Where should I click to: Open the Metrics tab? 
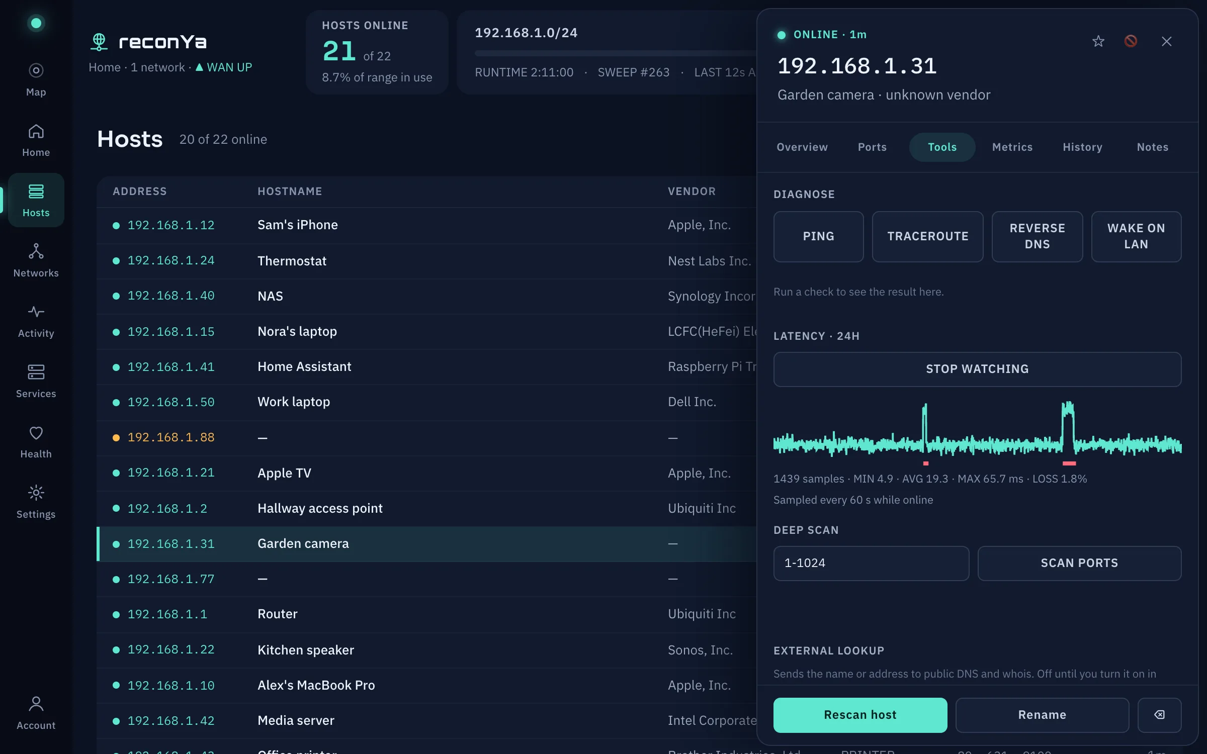tap(1012, 147)
